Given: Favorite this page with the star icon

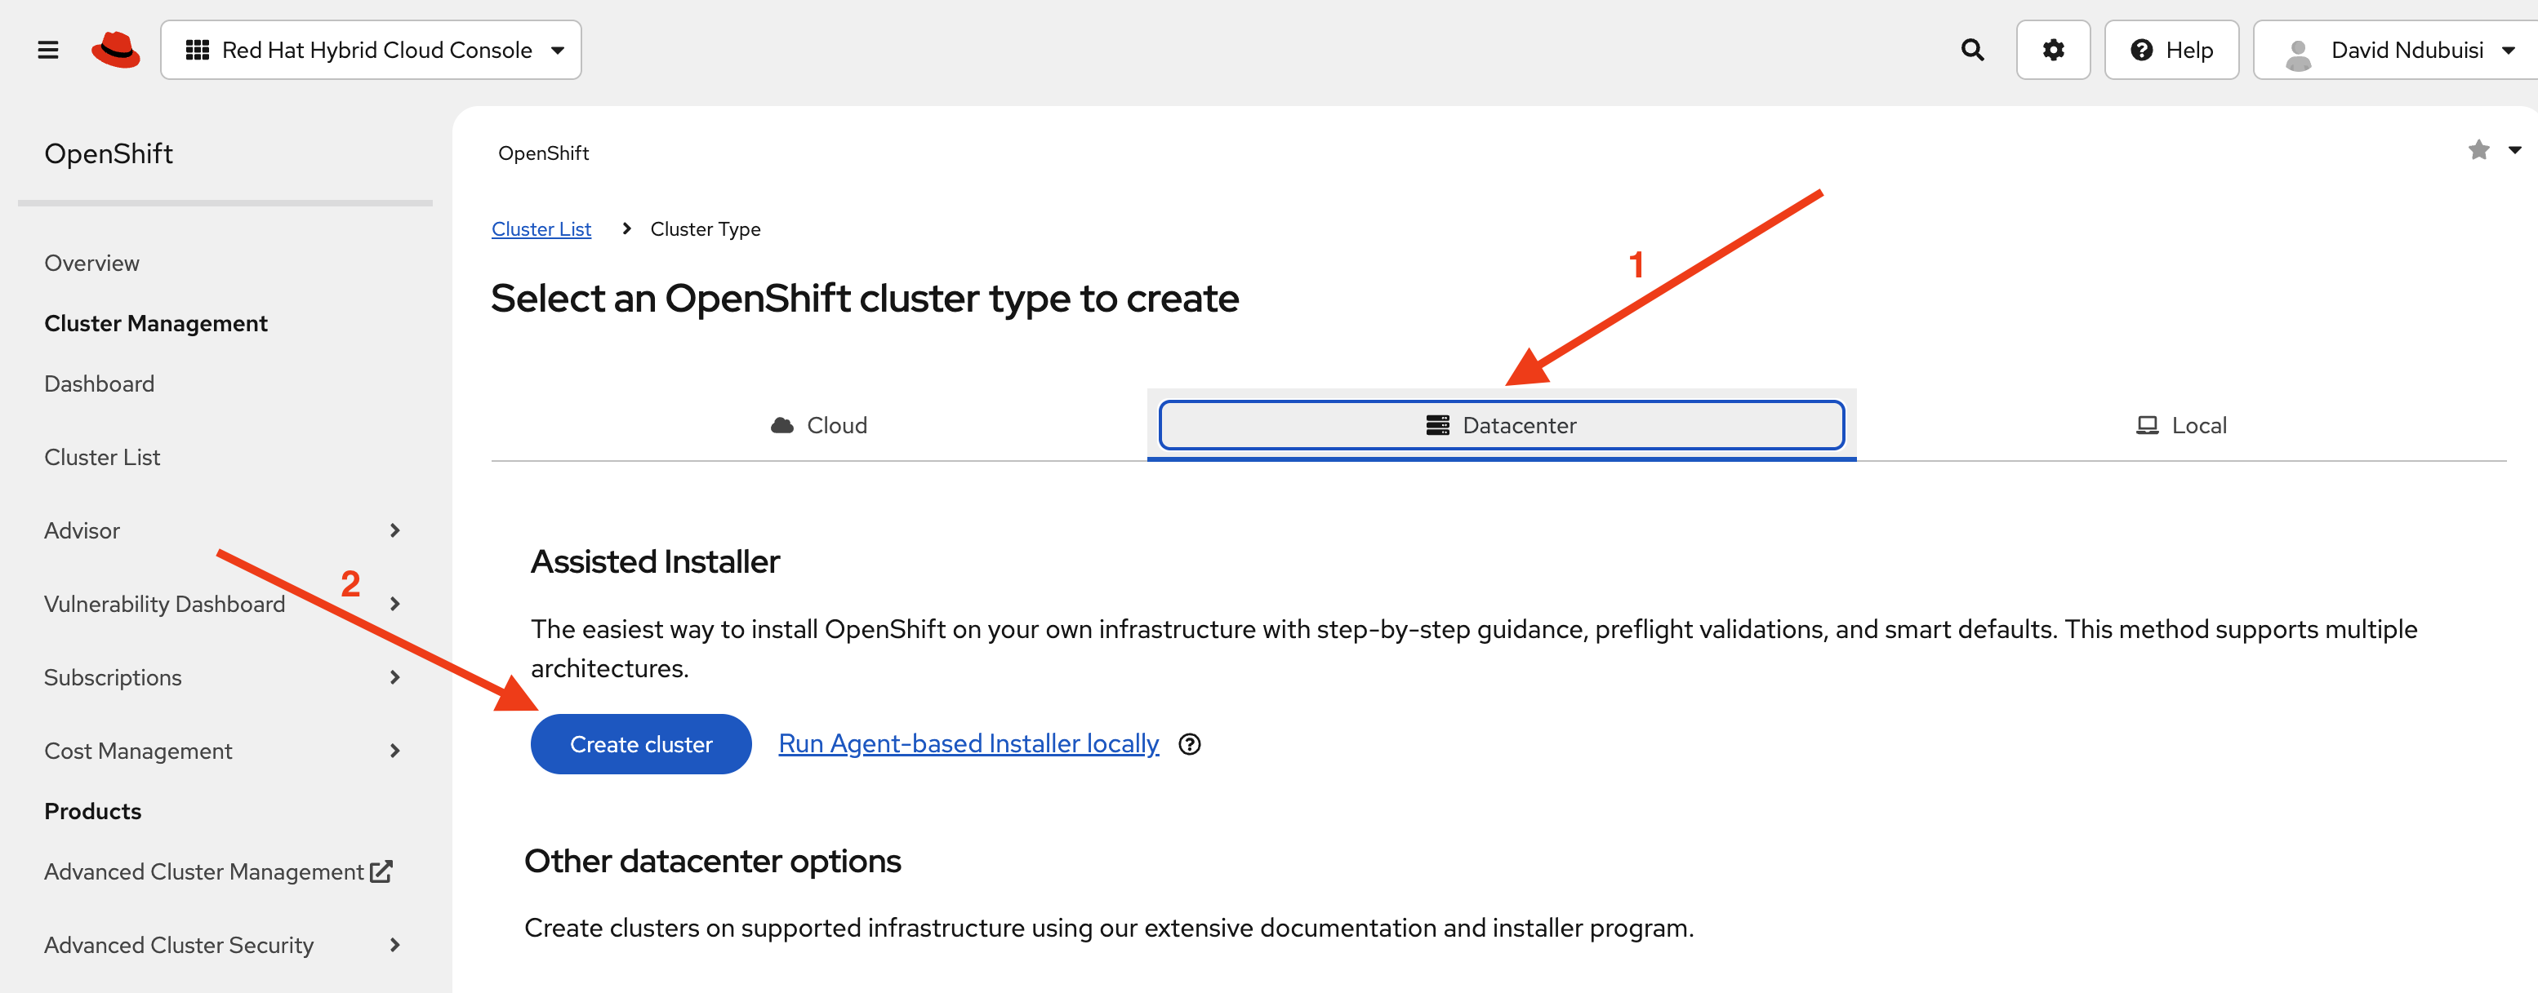Looking at the screenshot, I should (2479, 149).
